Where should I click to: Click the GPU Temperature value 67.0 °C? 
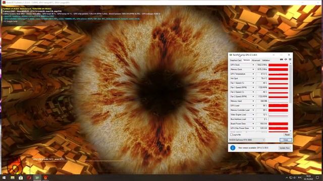pyautogui.click(x=261, y=74)
